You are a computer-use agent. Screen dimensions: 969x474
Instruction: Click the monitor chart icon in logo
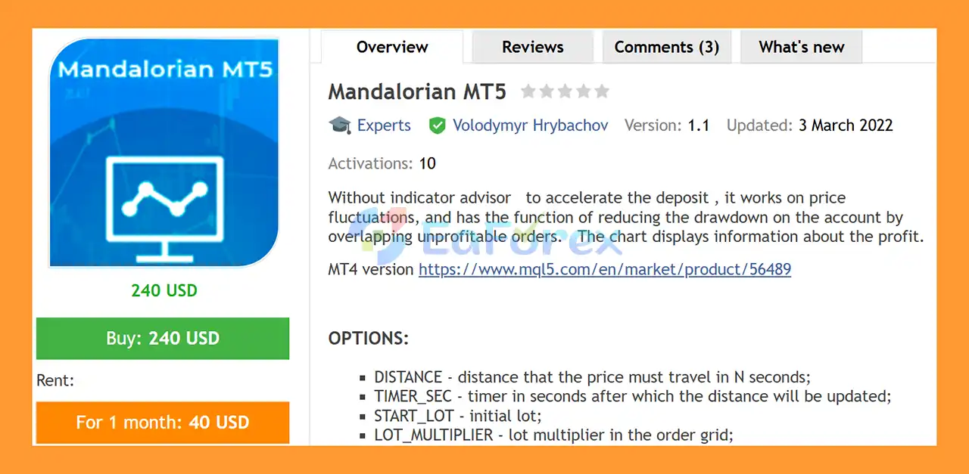tap(164, 200)
